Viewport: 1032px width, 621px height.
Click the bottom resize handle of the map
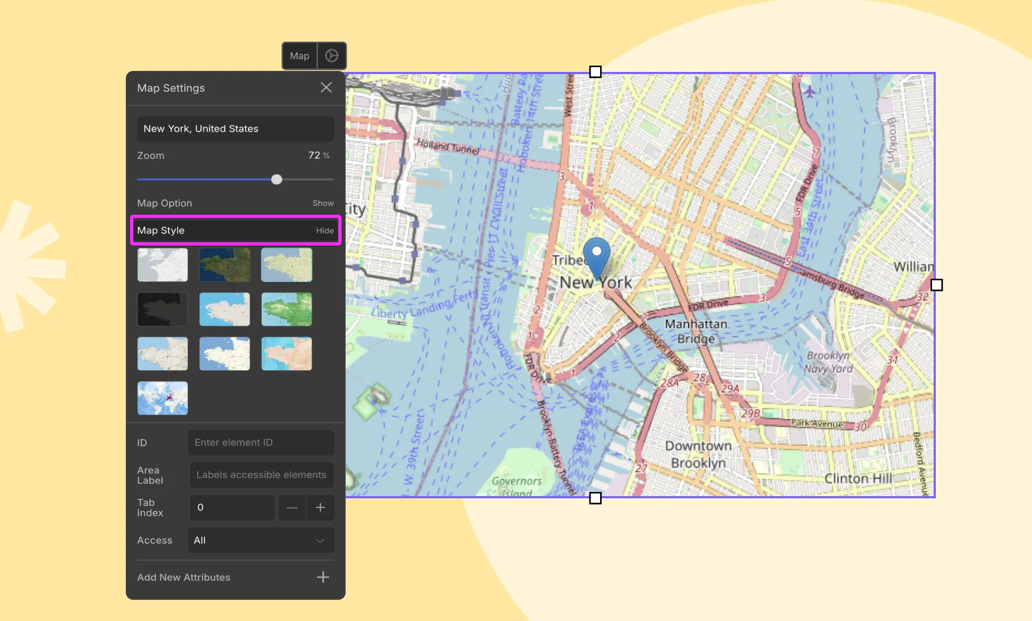595,498
